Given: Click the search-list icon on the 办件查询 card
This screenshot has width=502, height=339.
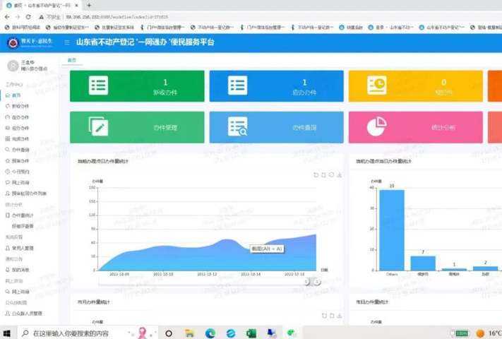Looking at the screenshot, I should point(237,126).
